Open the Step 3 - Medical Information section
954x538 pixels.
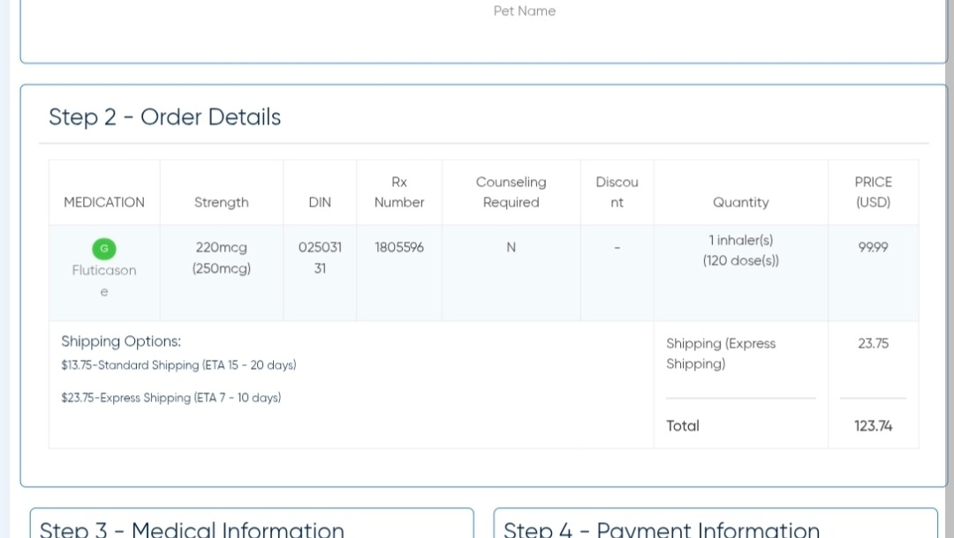(192, 529)
